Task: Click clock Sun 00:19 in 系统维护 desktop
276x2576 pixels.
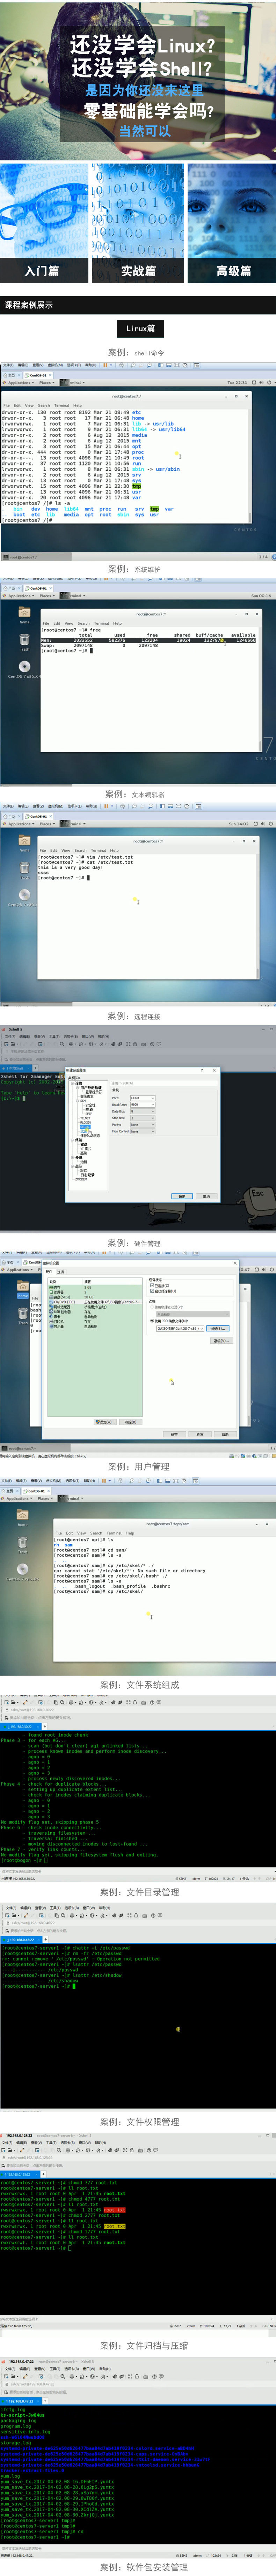Action: 261,596
